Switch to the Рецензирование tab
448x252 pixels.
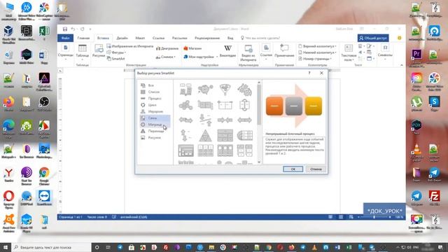coord(207,38)
